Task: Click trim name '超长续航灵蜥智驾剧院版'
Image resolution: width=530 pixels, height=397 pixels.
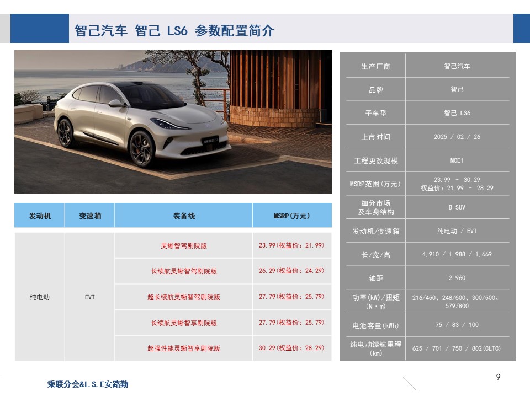Action: (184, 297)
